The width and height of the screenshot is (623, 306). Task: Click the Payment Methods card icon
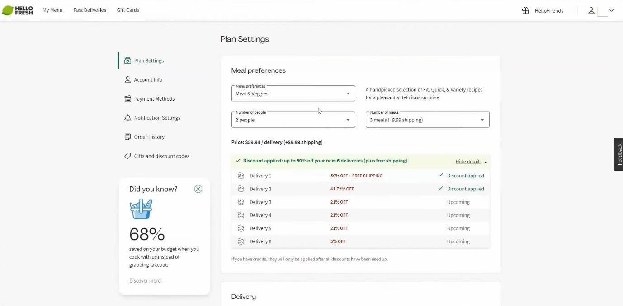[127, 99]
